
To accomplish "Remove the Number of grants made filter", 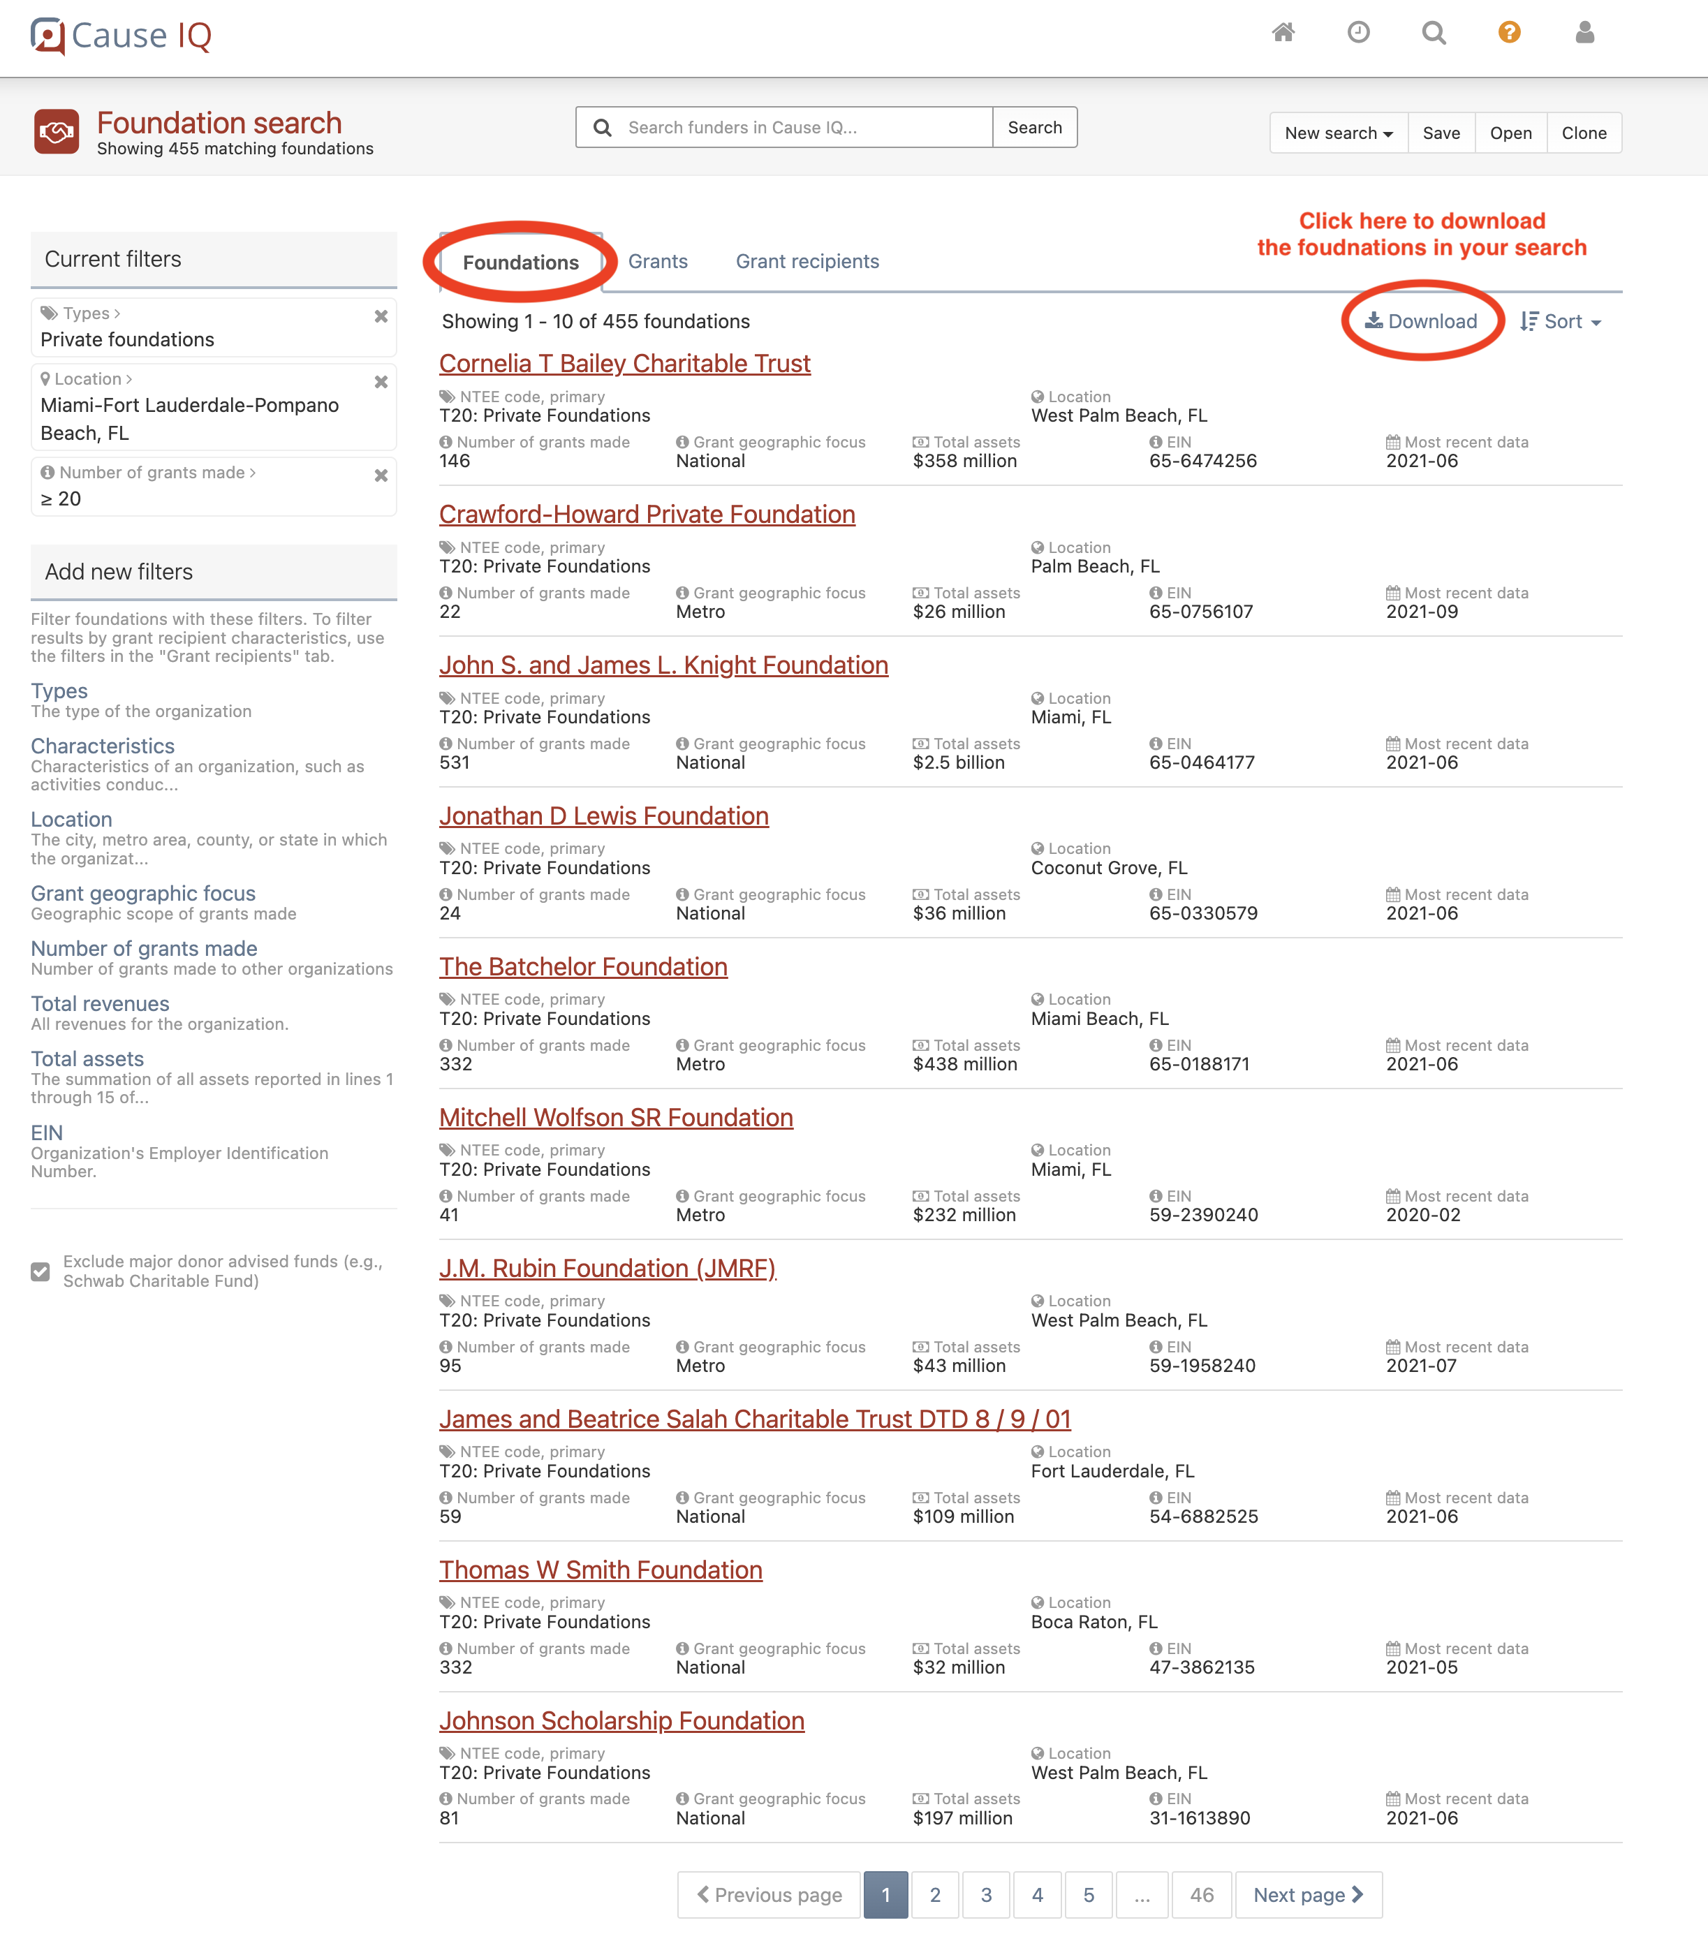I will click(x=381, y=475).
